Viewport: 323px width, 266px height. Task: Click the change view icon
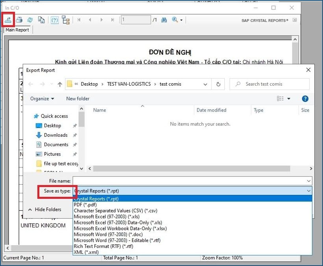(x=280, y=99)
